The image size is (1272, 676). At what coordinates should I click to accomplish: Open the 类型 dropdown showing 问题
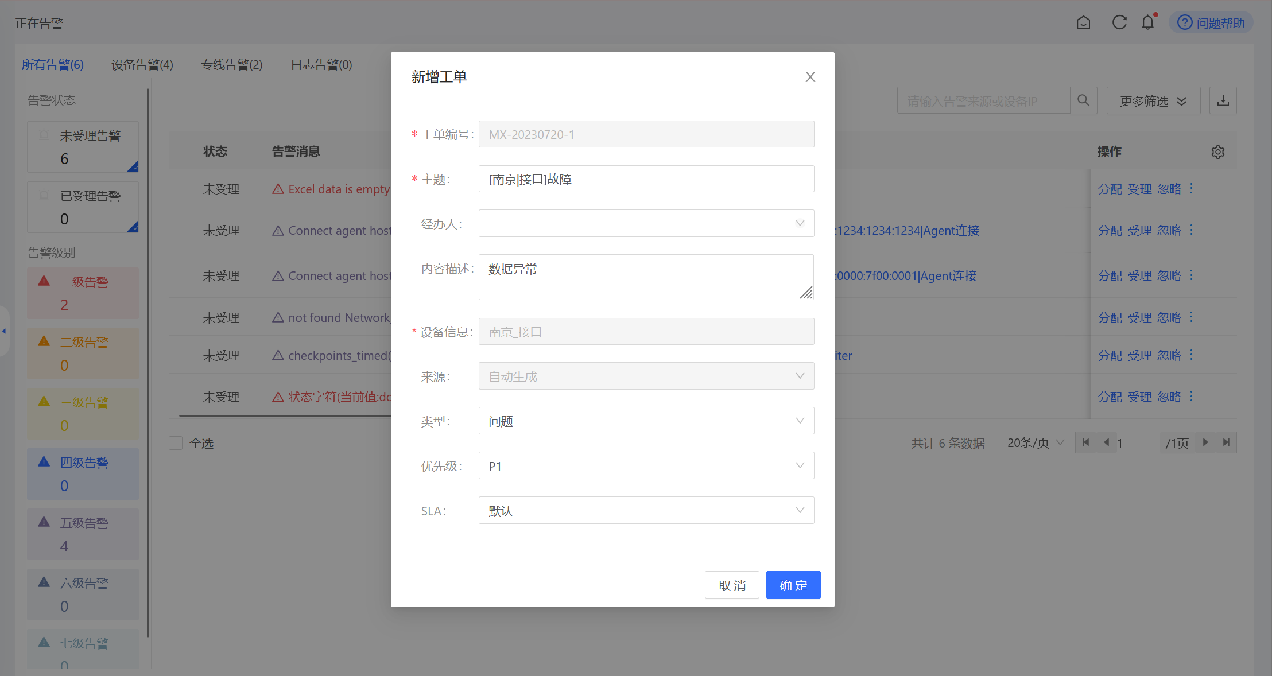(x=646, y=421)
